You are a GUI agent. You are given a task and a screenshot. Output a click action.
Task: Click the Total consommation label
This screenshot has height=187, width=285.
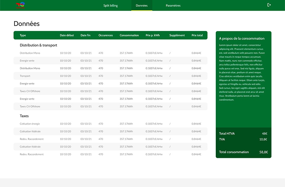click(x=234, y=152)
